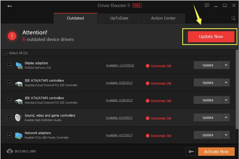Update the Realtek High Definition Audio driver
The image size is (239, 159).
pyautogui.click(x=208, y=118)
